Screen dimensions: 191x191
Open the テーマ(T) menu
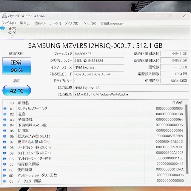(x=55, y=23)
